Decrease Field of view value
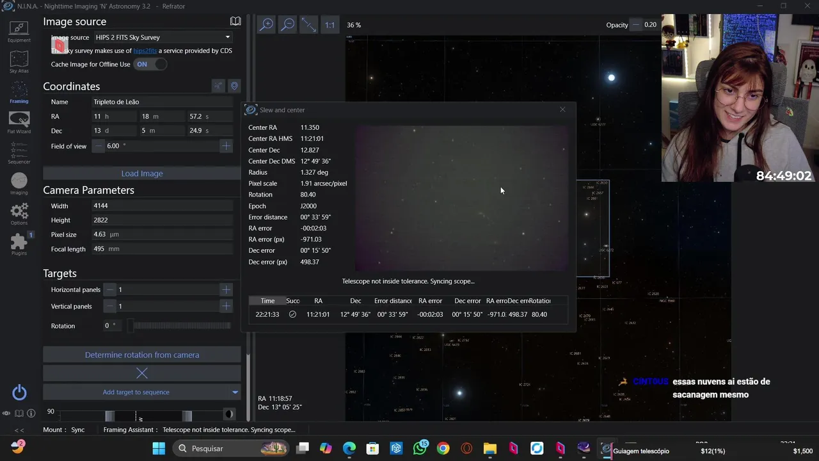 (99, 146)
